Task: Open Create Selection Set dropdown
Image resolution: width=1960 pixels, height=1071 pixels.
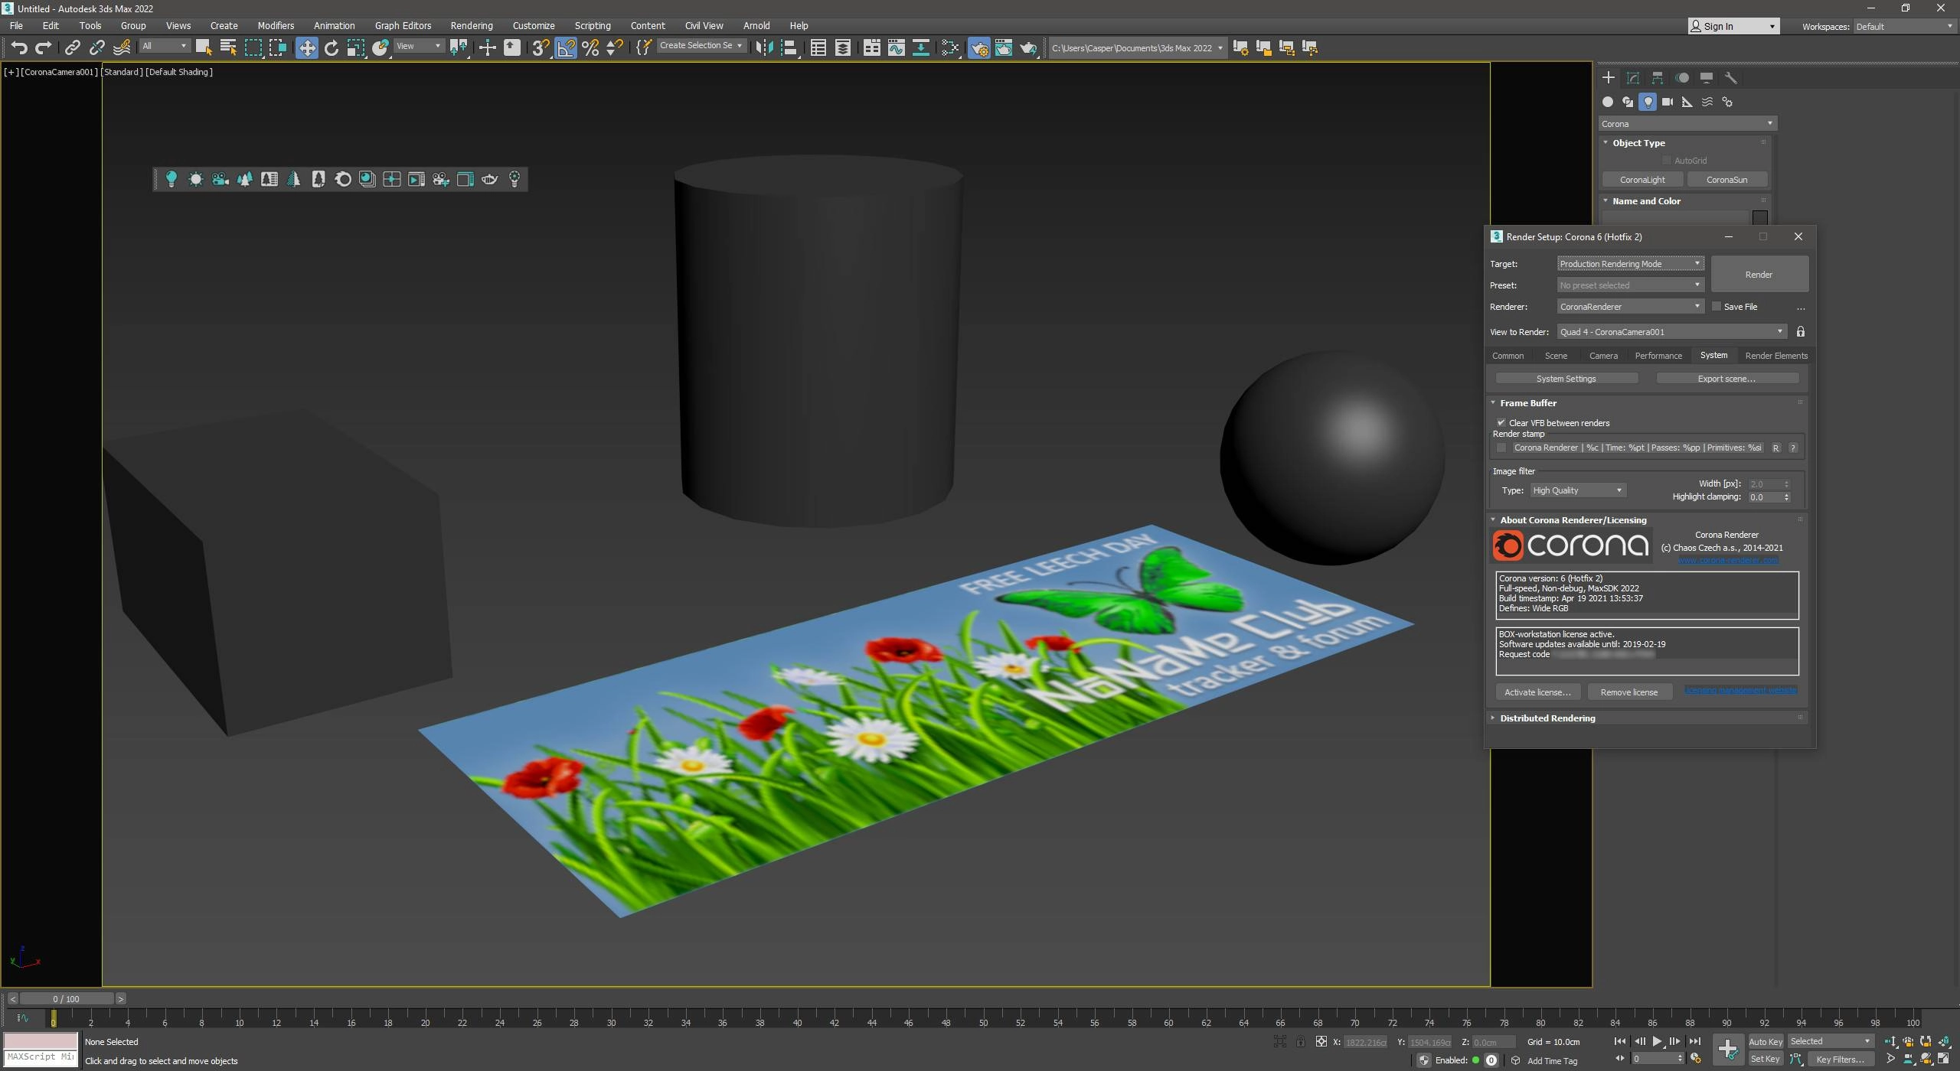Action: click(x=701, y=46)
